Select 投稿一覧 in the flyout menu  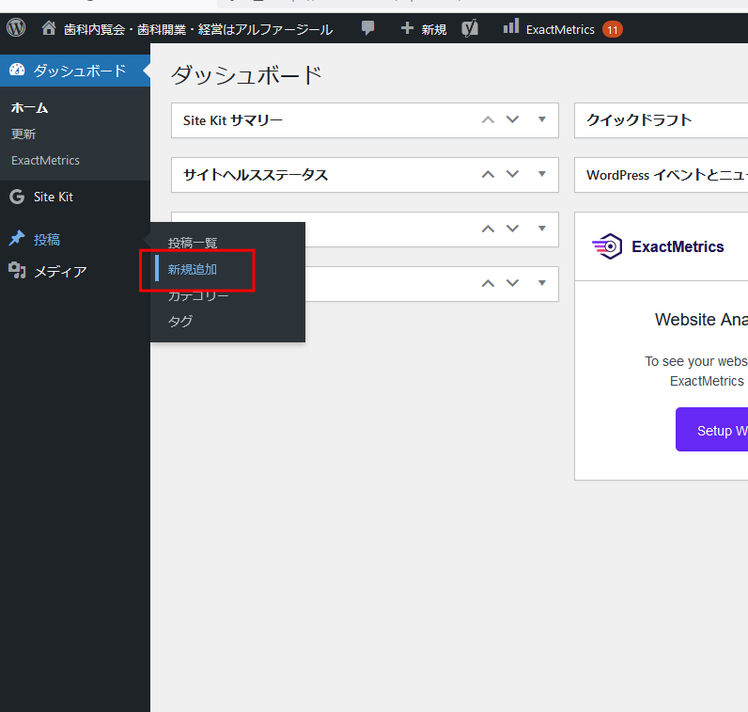tap(193, 243)
